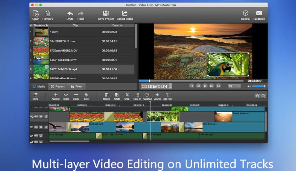This screenshot has height=171, width=296.
Task: Select the Crop tool
Action: [x=127, y=96]
